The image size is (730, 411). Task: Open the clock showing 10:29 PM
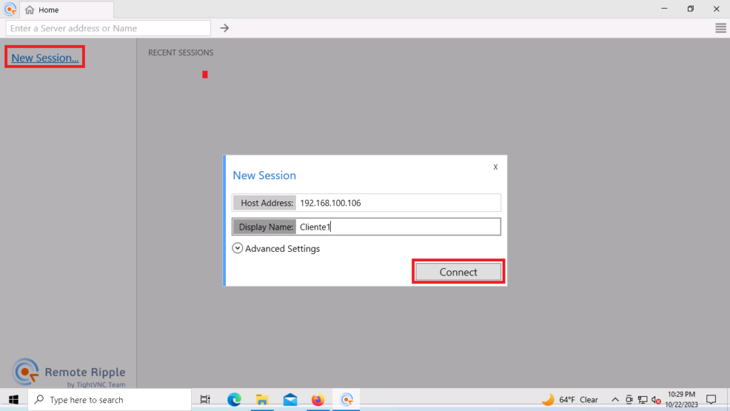681,400
